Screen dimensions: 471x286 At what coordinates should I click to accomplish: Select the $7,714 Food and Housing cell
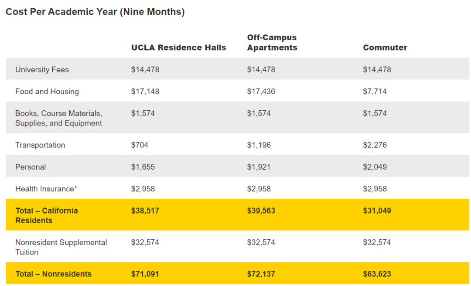[x=375, y=91]
